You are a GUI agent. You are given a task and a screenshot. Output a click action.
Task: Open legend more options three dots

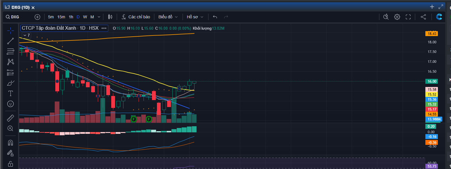[x=104, y=28]
